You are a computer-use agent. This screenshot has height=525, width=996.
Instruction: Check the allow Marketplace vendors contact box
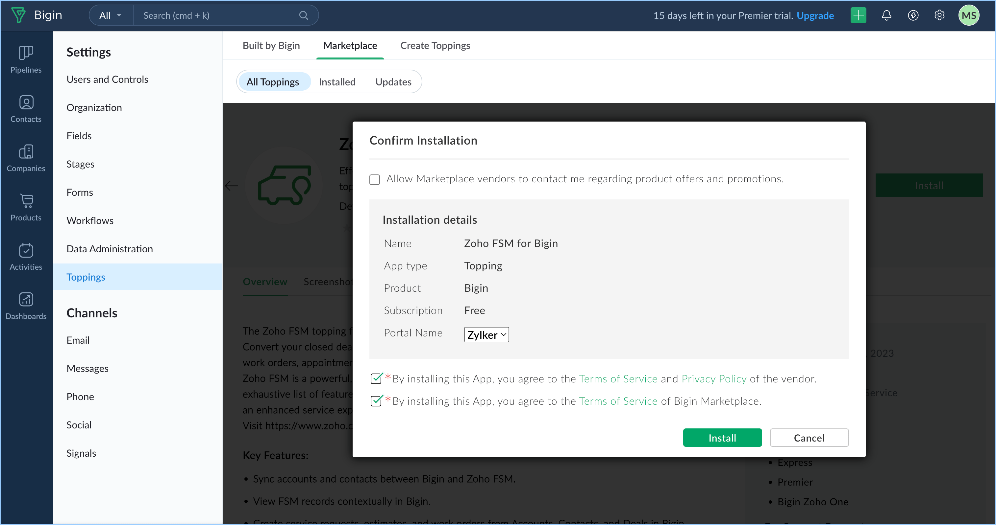click(375, 180)
